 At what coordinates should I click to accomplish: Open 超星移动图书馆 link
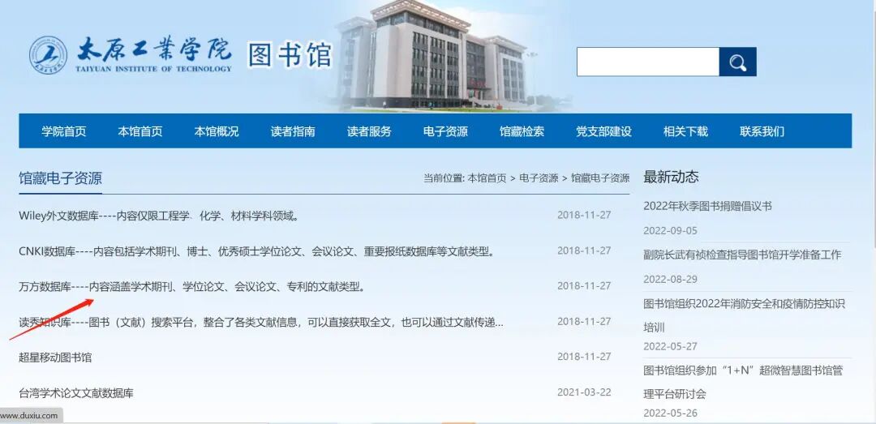55,358
